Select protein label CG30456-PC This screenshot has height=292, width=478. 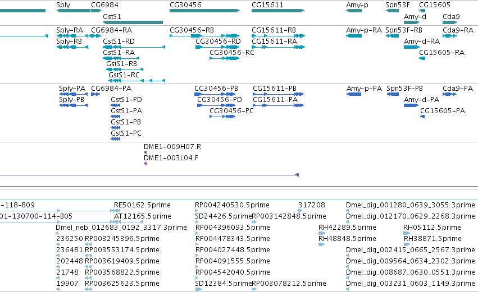click(231, 111)
